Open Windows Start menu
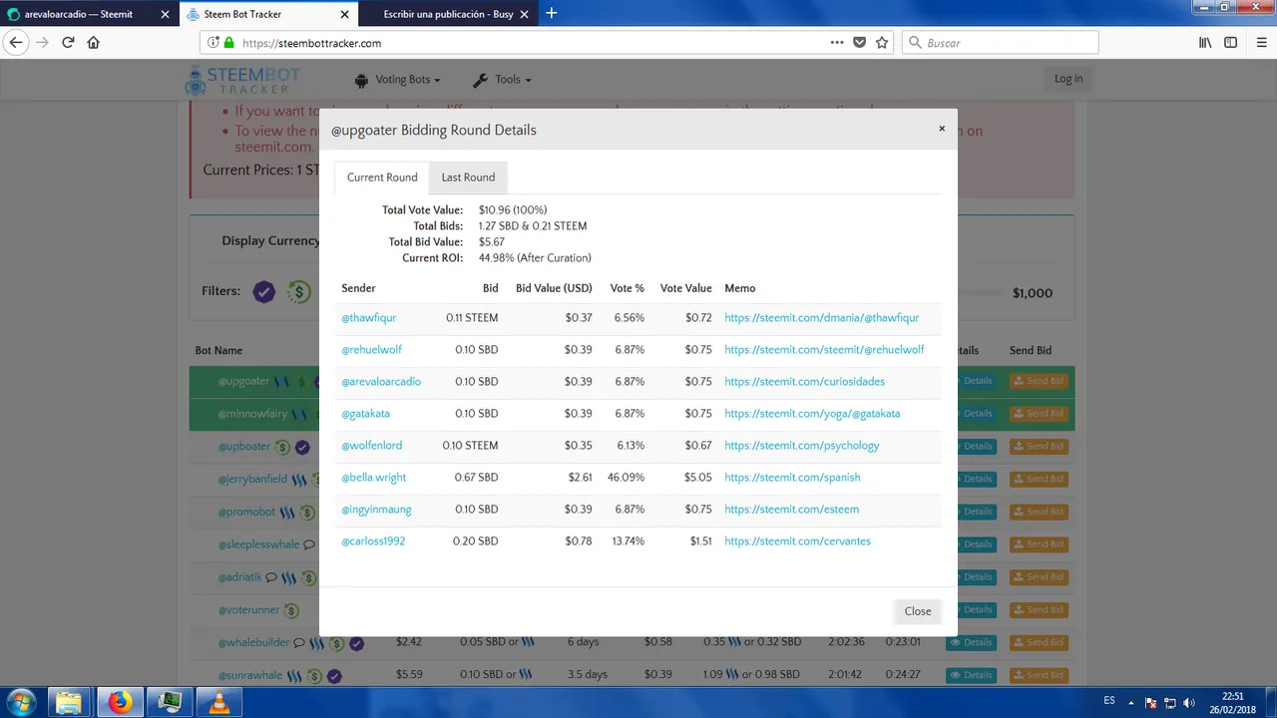The image size is (1277, 718). click(x=20, y=702)
